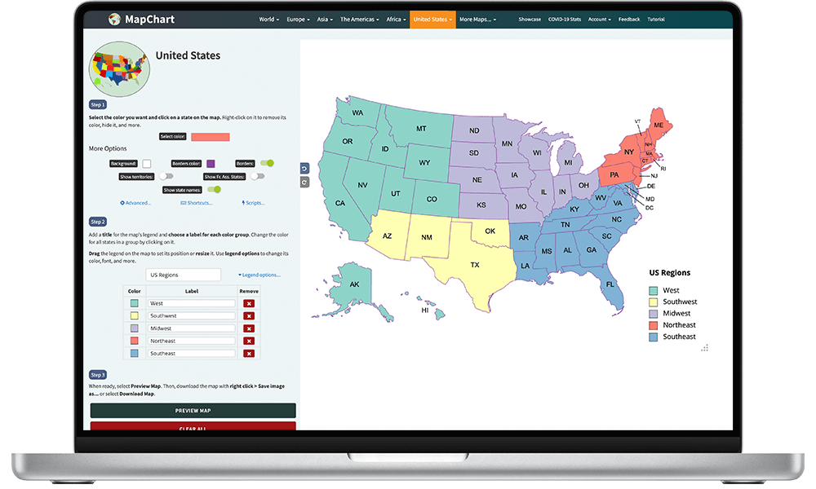Open the Shortcuts link
Viewport: 816px width, 489px height.
(197, 203)
